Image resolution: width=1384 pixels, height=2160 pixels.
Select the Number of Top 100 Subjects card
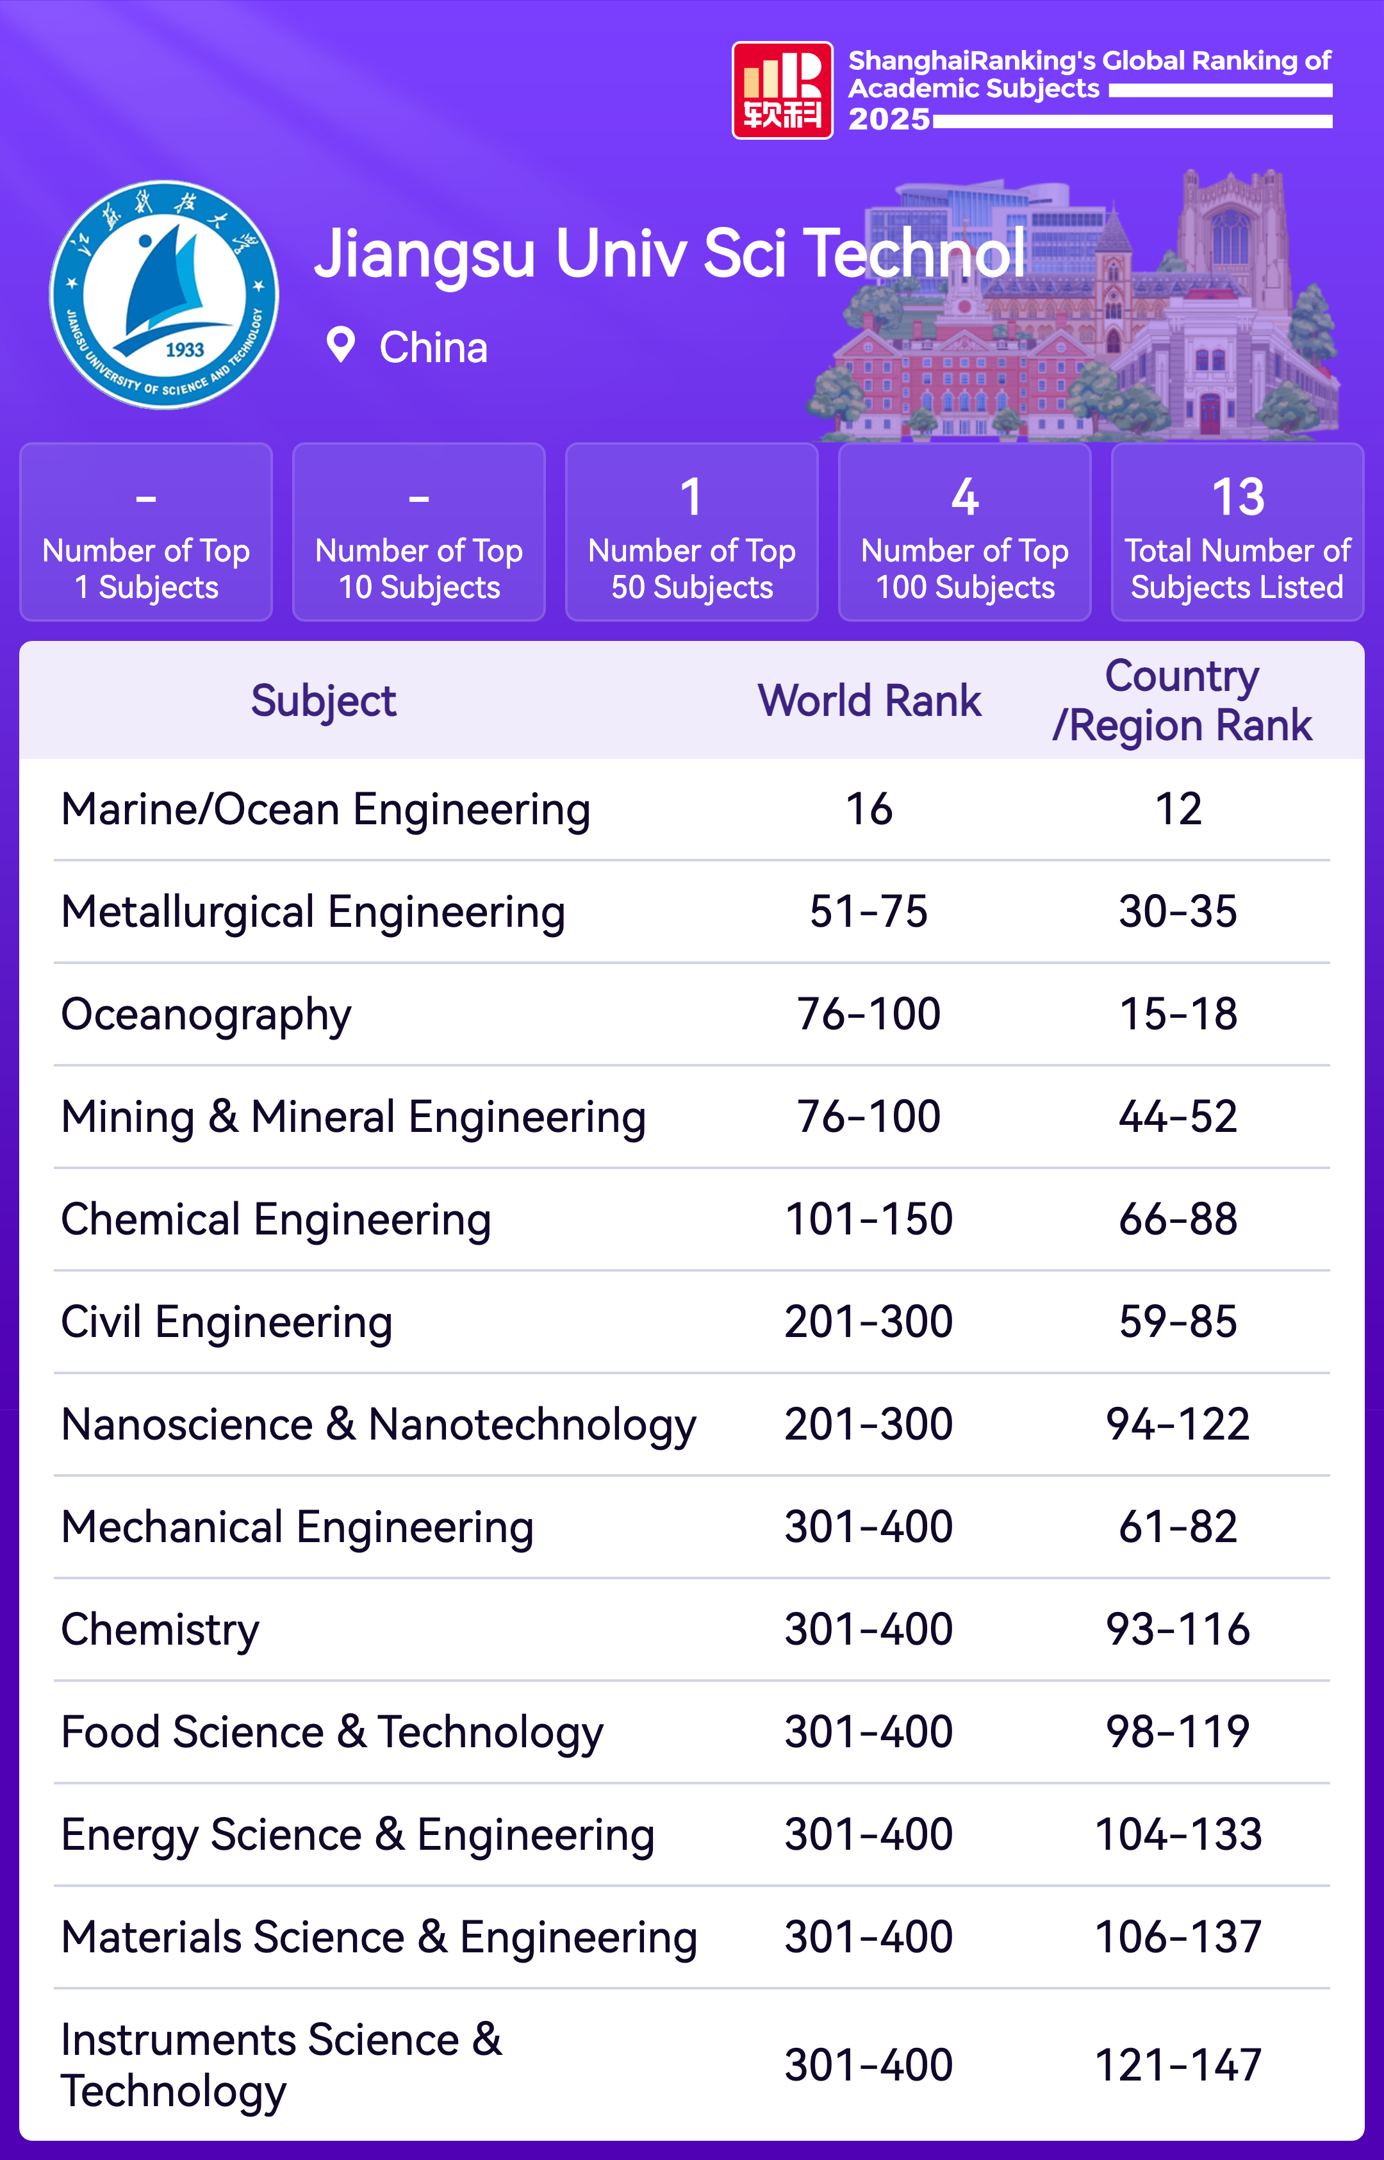click(x=964, y=532)
